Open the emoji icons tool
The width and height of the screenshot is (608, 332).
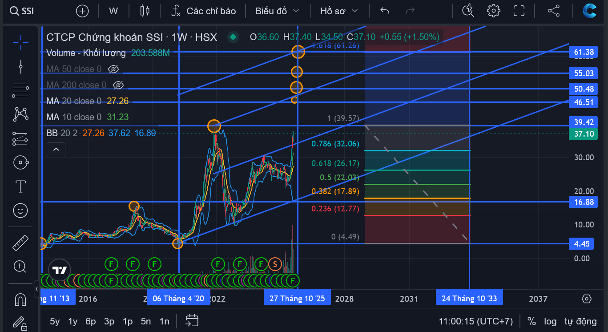click(x=20, y=211)
